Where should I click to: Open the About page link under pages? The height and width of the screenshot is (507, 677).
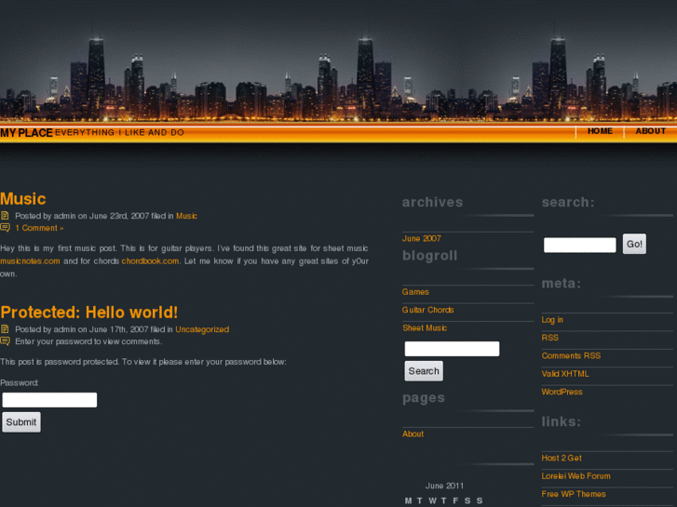413,434
